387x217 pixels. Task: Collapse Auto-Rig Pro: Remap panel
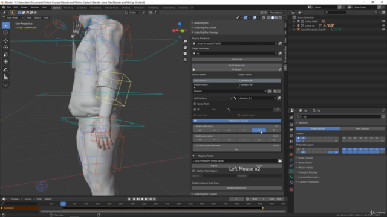pyautogui.click(x=206, y=33)
